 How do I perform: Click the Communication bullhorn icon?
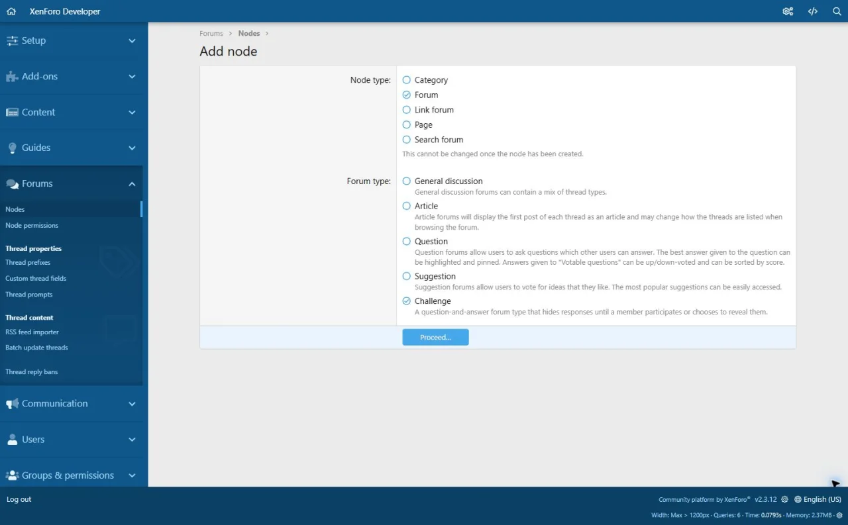(12, 404)
